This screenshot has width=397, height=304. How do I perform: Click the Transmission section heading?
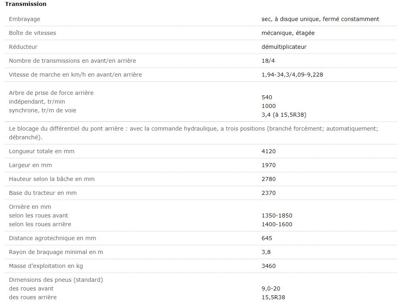(26, 4)
